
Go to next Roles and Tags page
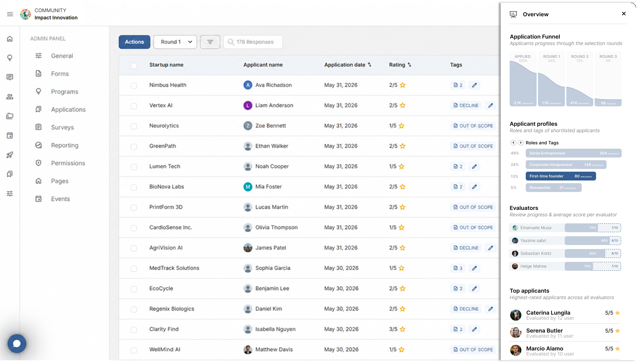[x=521, y=143]
